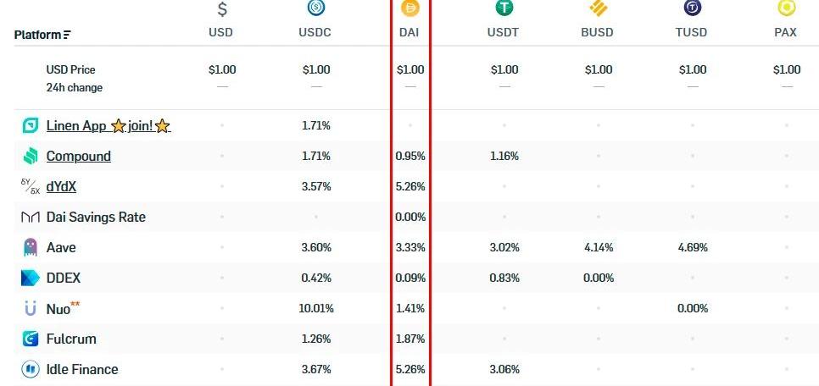Click the Idle Finance logo icon
The image size is (819, 386).
(x=31, y=369)
